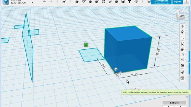Click the Autodesk 123D Design logo
Image resolution: width=191 pixels, height=107 pixels.
pos(6,2)
